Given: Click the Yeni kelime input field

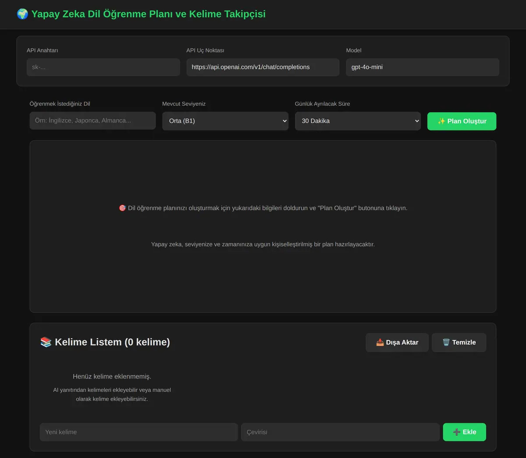Looking at the screenshot, I should pyautogui.click(x=139, y=432).
